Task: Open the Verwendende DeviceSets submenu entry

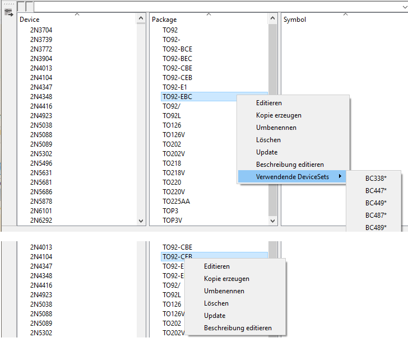Action: (x=292, y=177)
